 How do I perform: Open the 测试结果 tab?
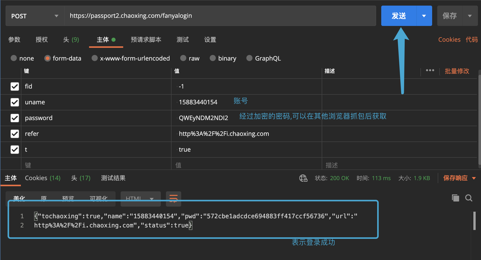[x=113, y=178]
